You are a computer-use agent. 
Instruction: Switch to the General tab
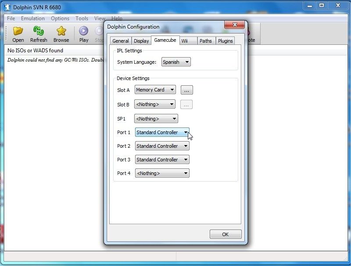click(x=121, y=41)
